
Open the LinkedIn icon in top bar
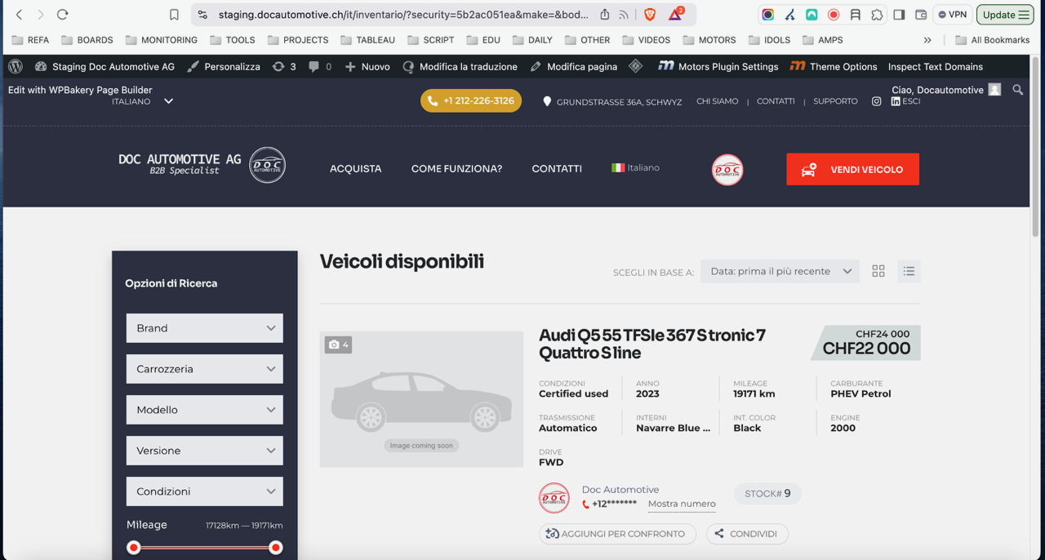(896, 101)
